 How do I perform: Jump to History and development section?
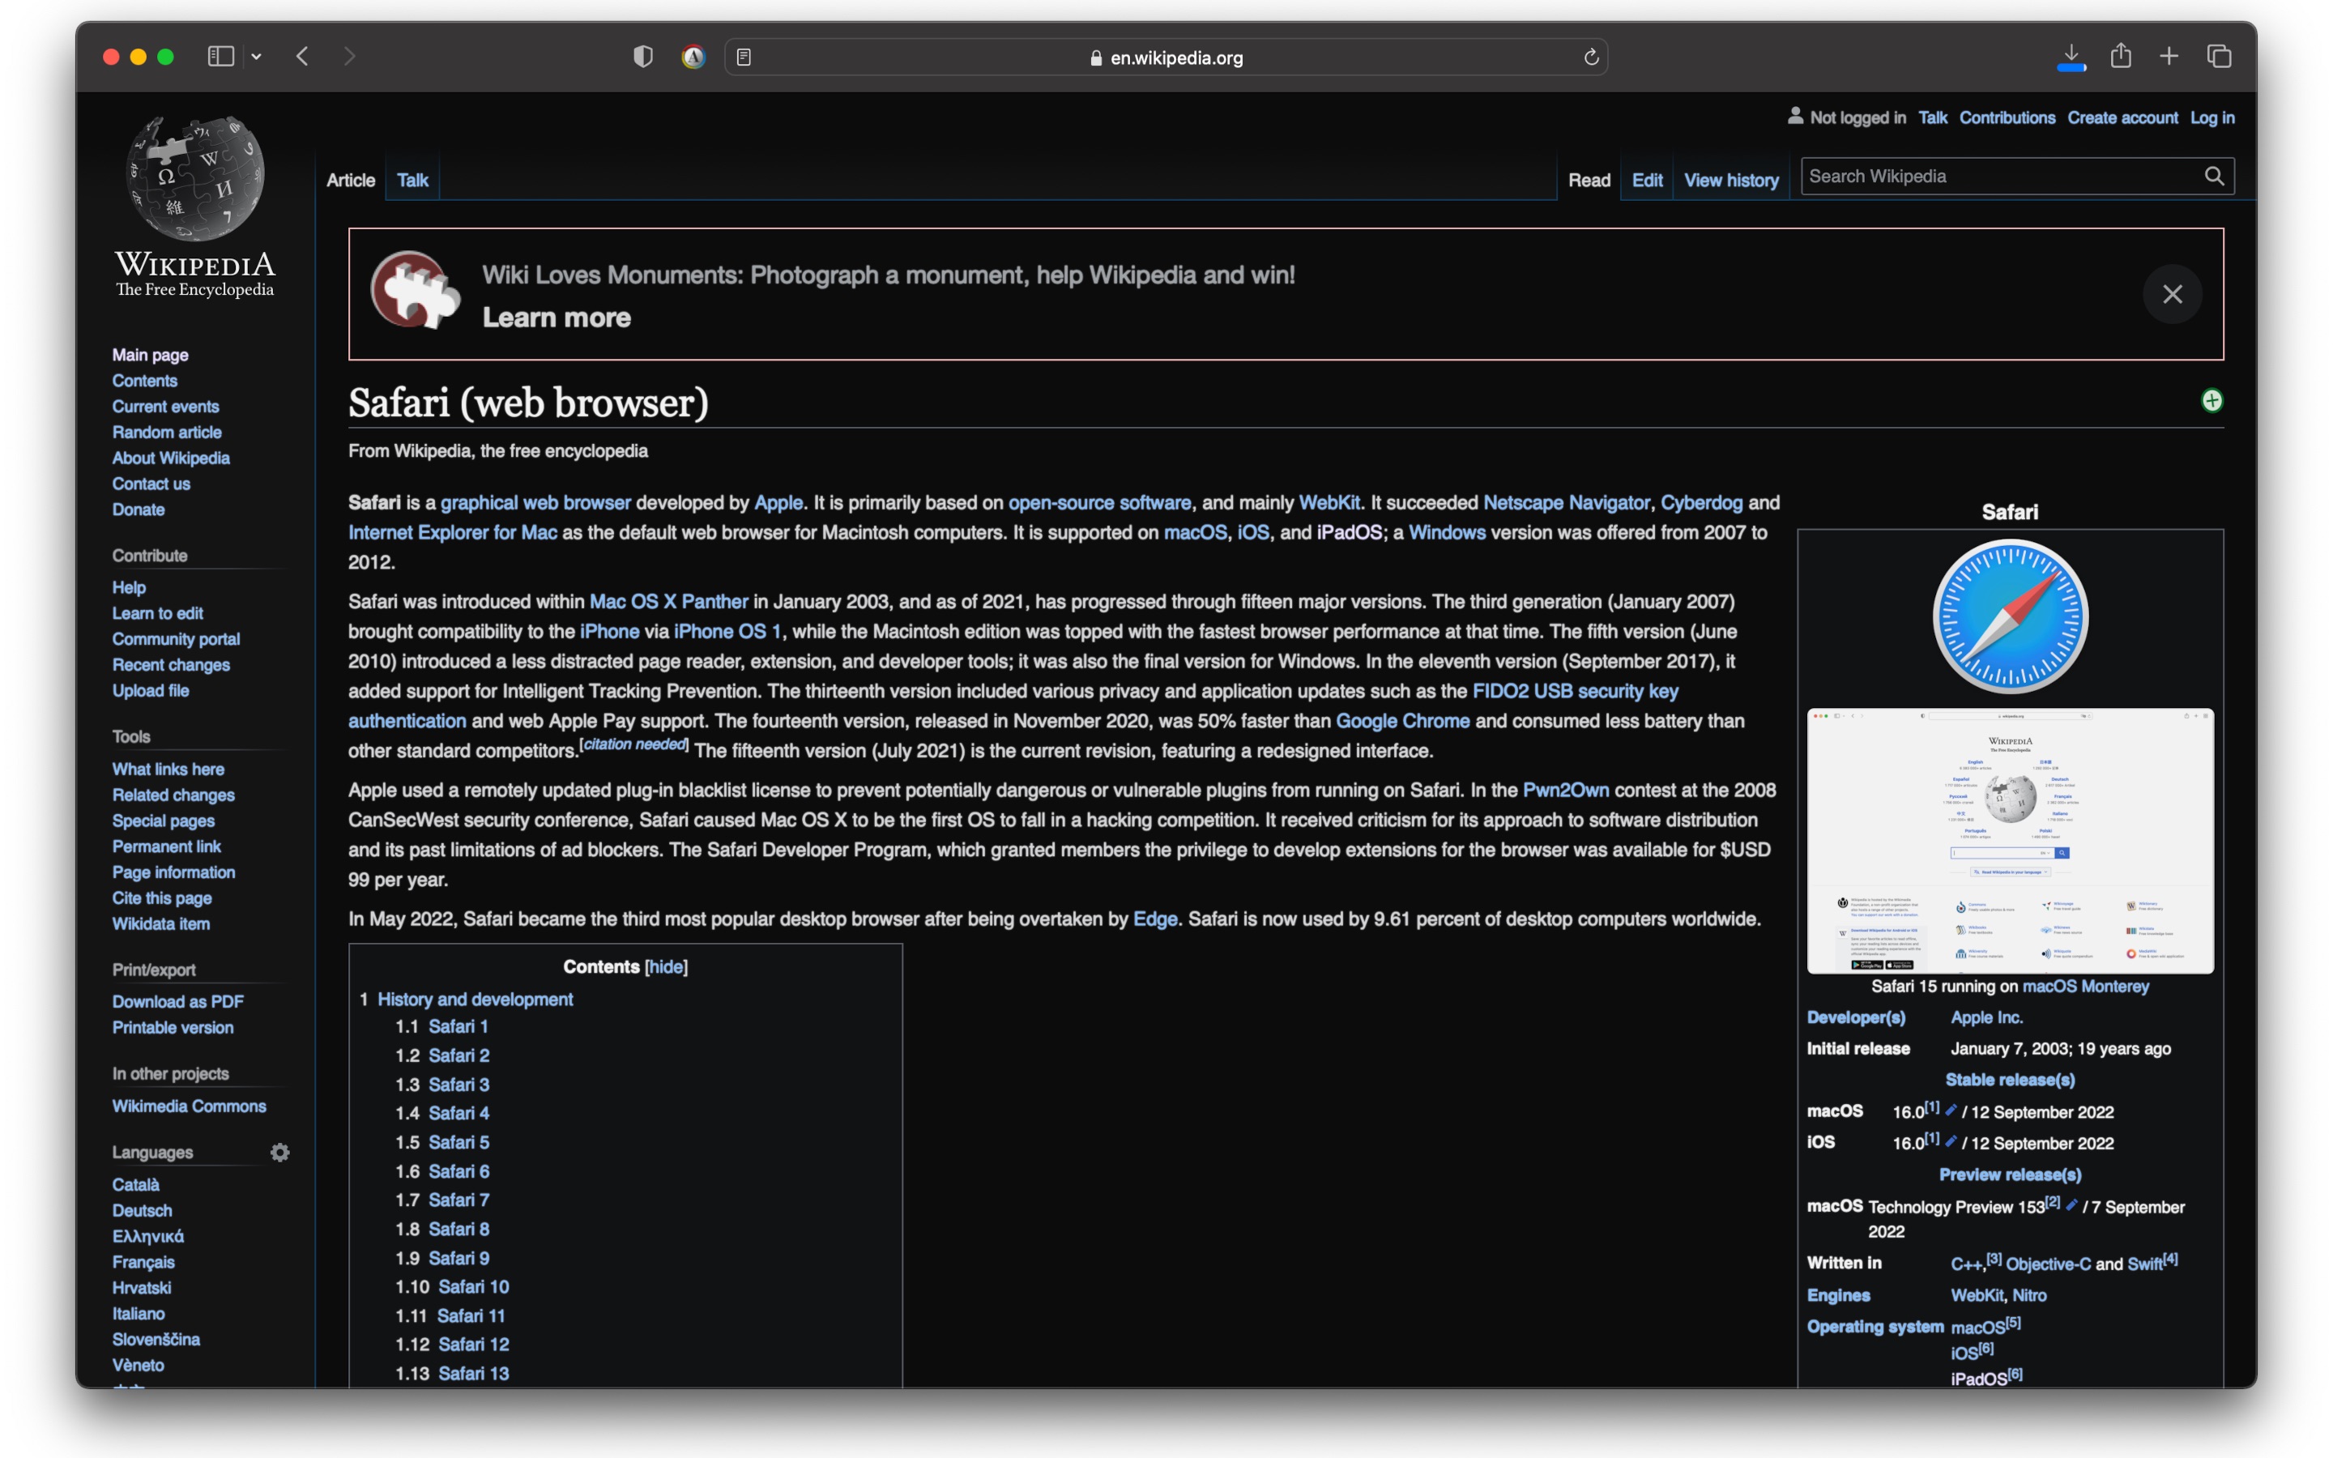click(476, 999)
